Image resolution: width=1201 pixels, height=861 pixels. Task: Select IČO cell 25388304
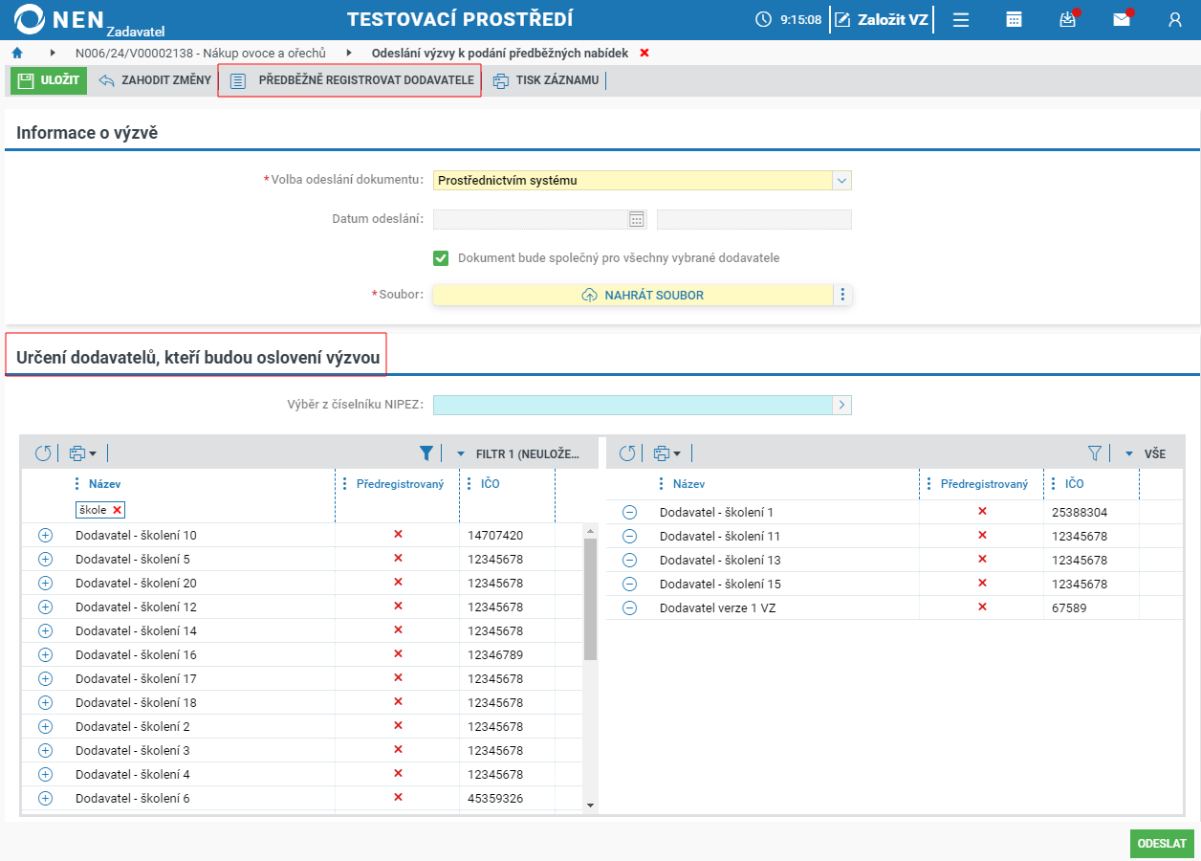tap(1080, 512)
